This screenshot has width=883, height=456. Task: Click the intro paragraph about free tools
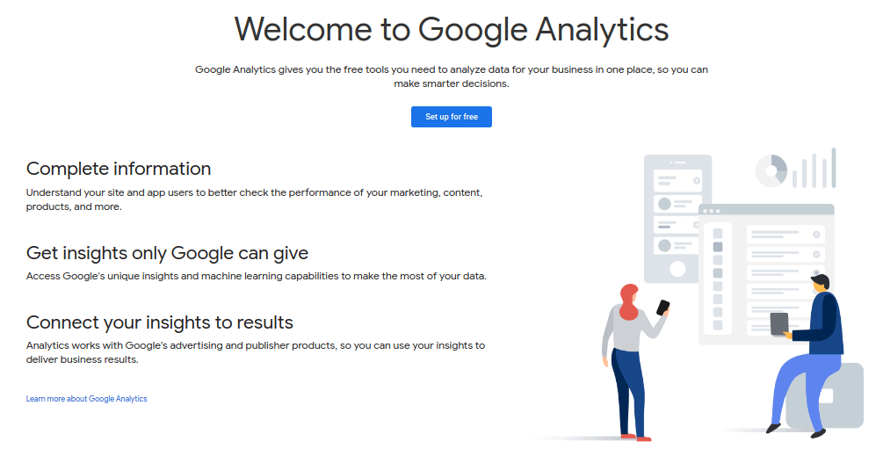[451, 76]
